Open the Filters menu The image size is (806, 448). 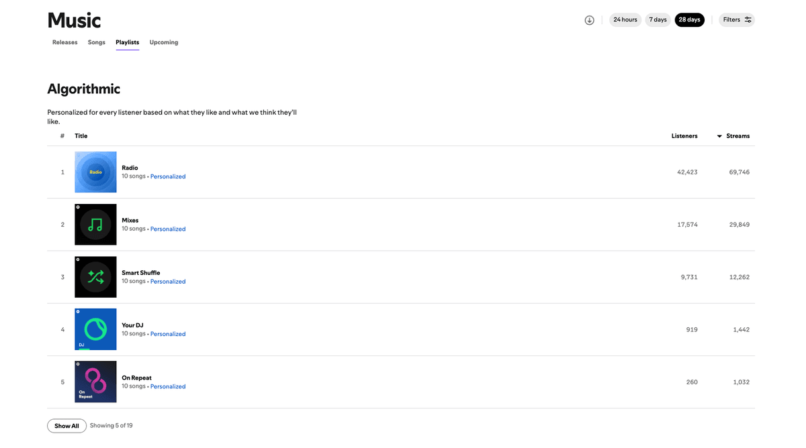737,20
